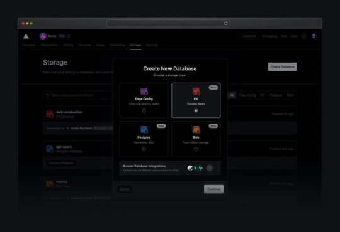The width and height of the screenshot is (340, 232).
Task: Filter the list by Edge Config
Action: point(247,95)
